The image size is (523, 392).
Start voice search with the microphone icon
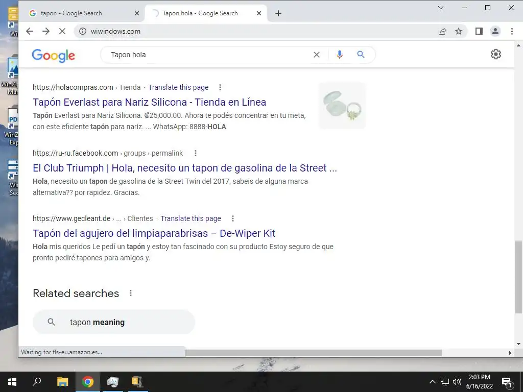[340, 55]
